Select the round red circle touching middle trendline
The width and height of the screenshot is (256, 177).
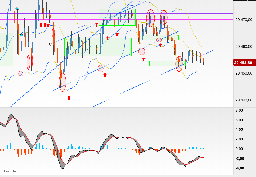tap(141, 51)
